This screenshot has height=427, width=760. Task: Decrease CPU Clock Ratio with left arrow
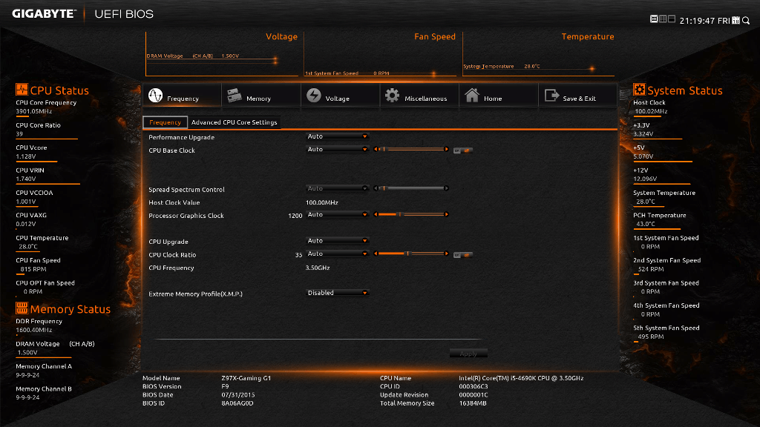[x=376, y=254]
